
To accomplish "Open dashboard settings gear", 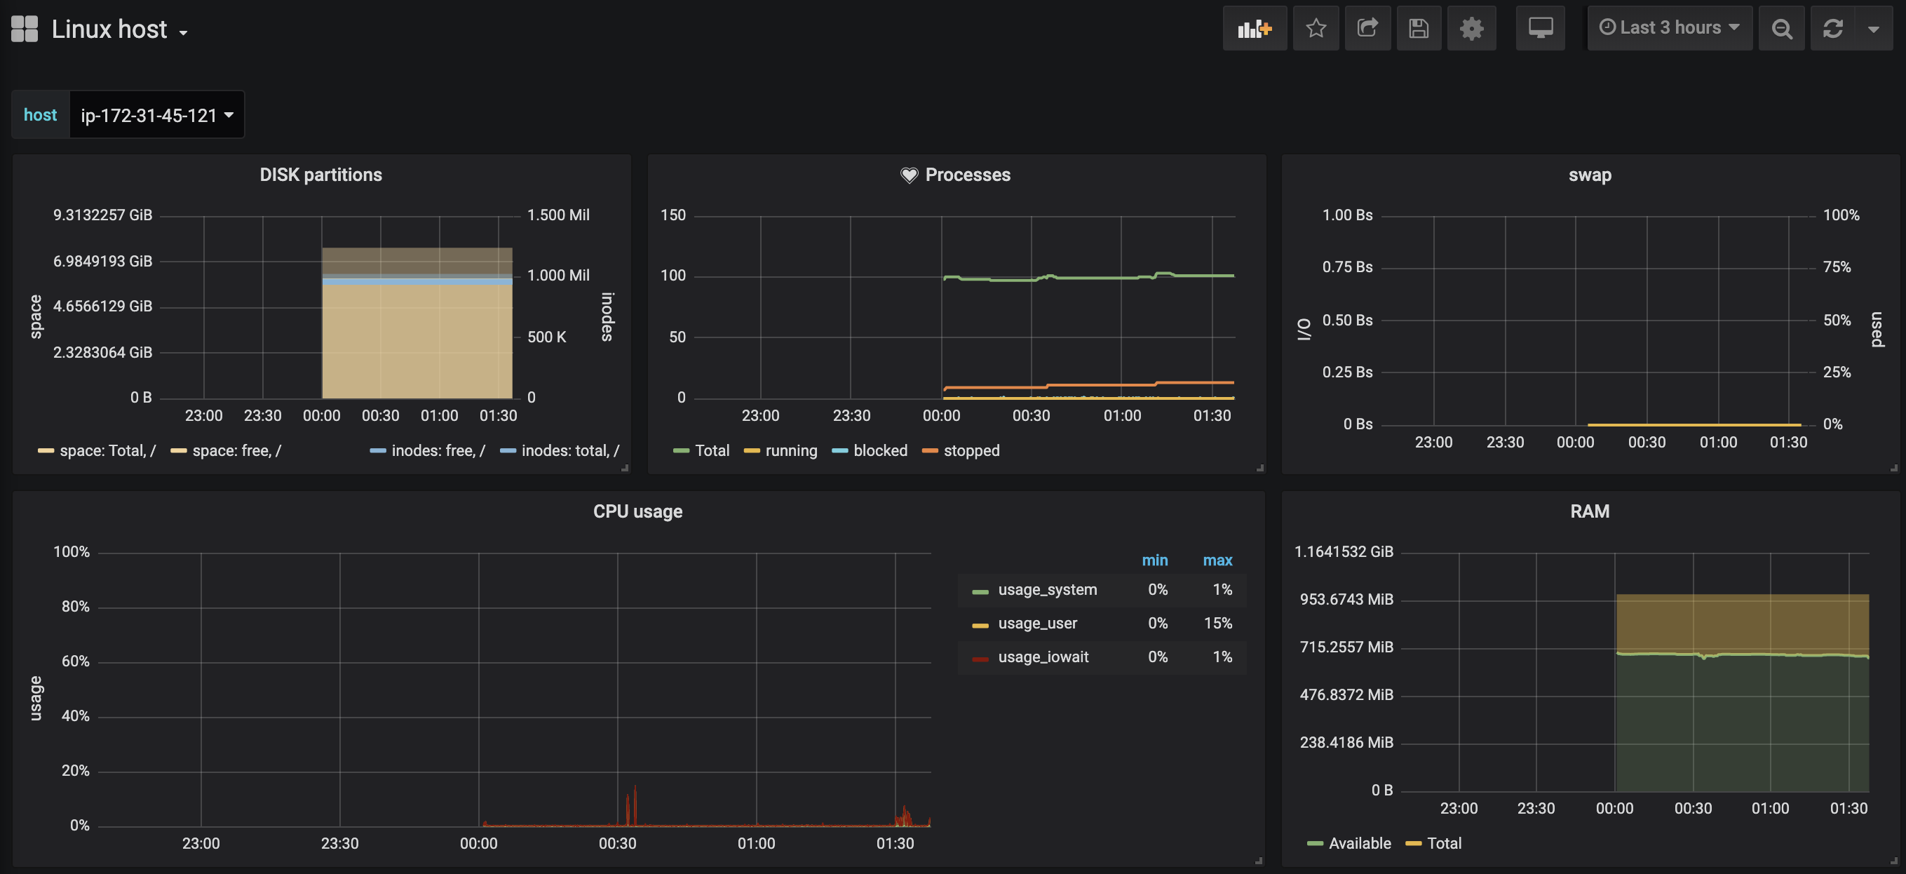I will pyautogui.click(x=1471, y=28).
